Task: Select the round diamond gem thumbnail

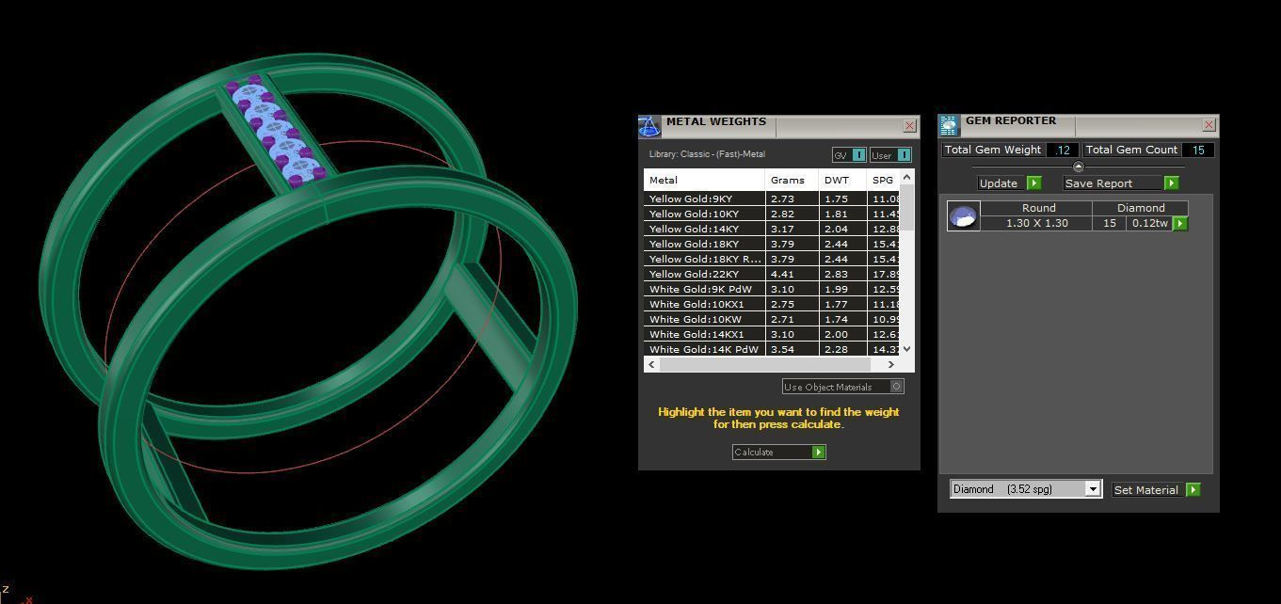Action: pos(963,216)
